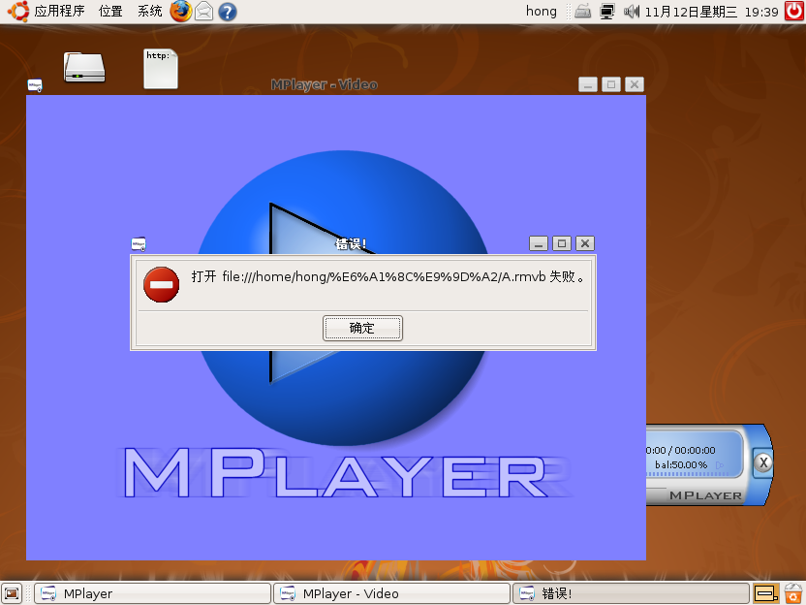Click the bal:50.00% balance readout

coord(681,464)
